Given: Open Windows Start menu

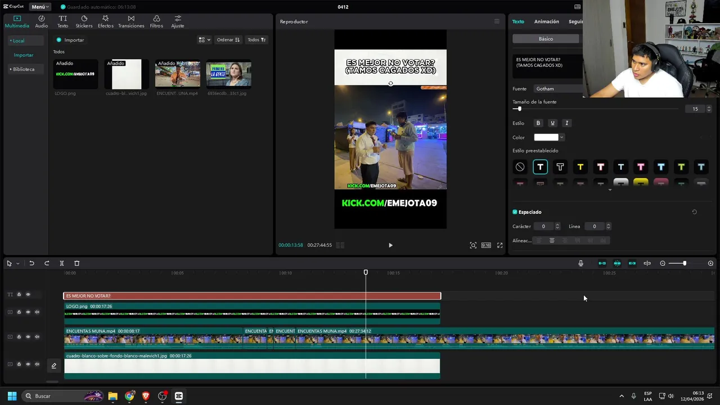Looking at the screenshot, I should 12,396.
